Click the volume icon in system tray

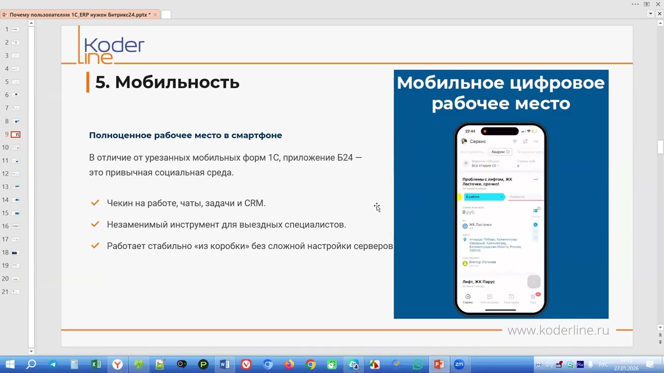(549, 365)
